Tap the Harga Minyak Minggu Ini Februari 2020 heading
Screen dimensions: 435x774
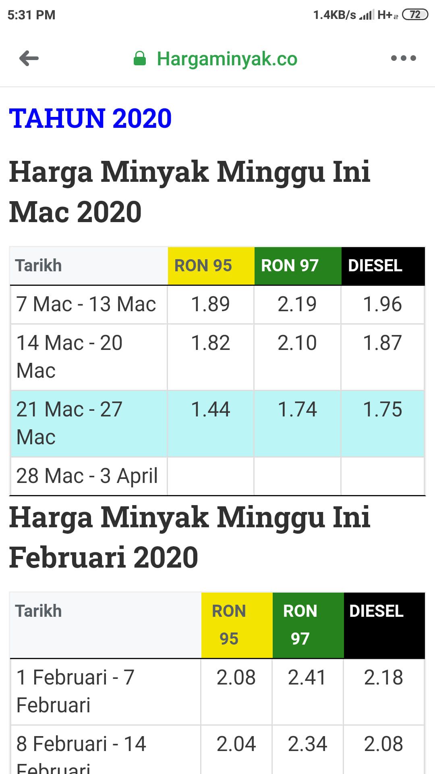(189, 537)
